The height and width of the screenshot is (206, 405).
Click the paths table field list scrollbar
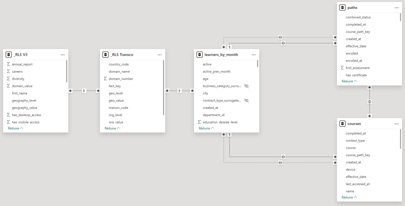[401, 17]
